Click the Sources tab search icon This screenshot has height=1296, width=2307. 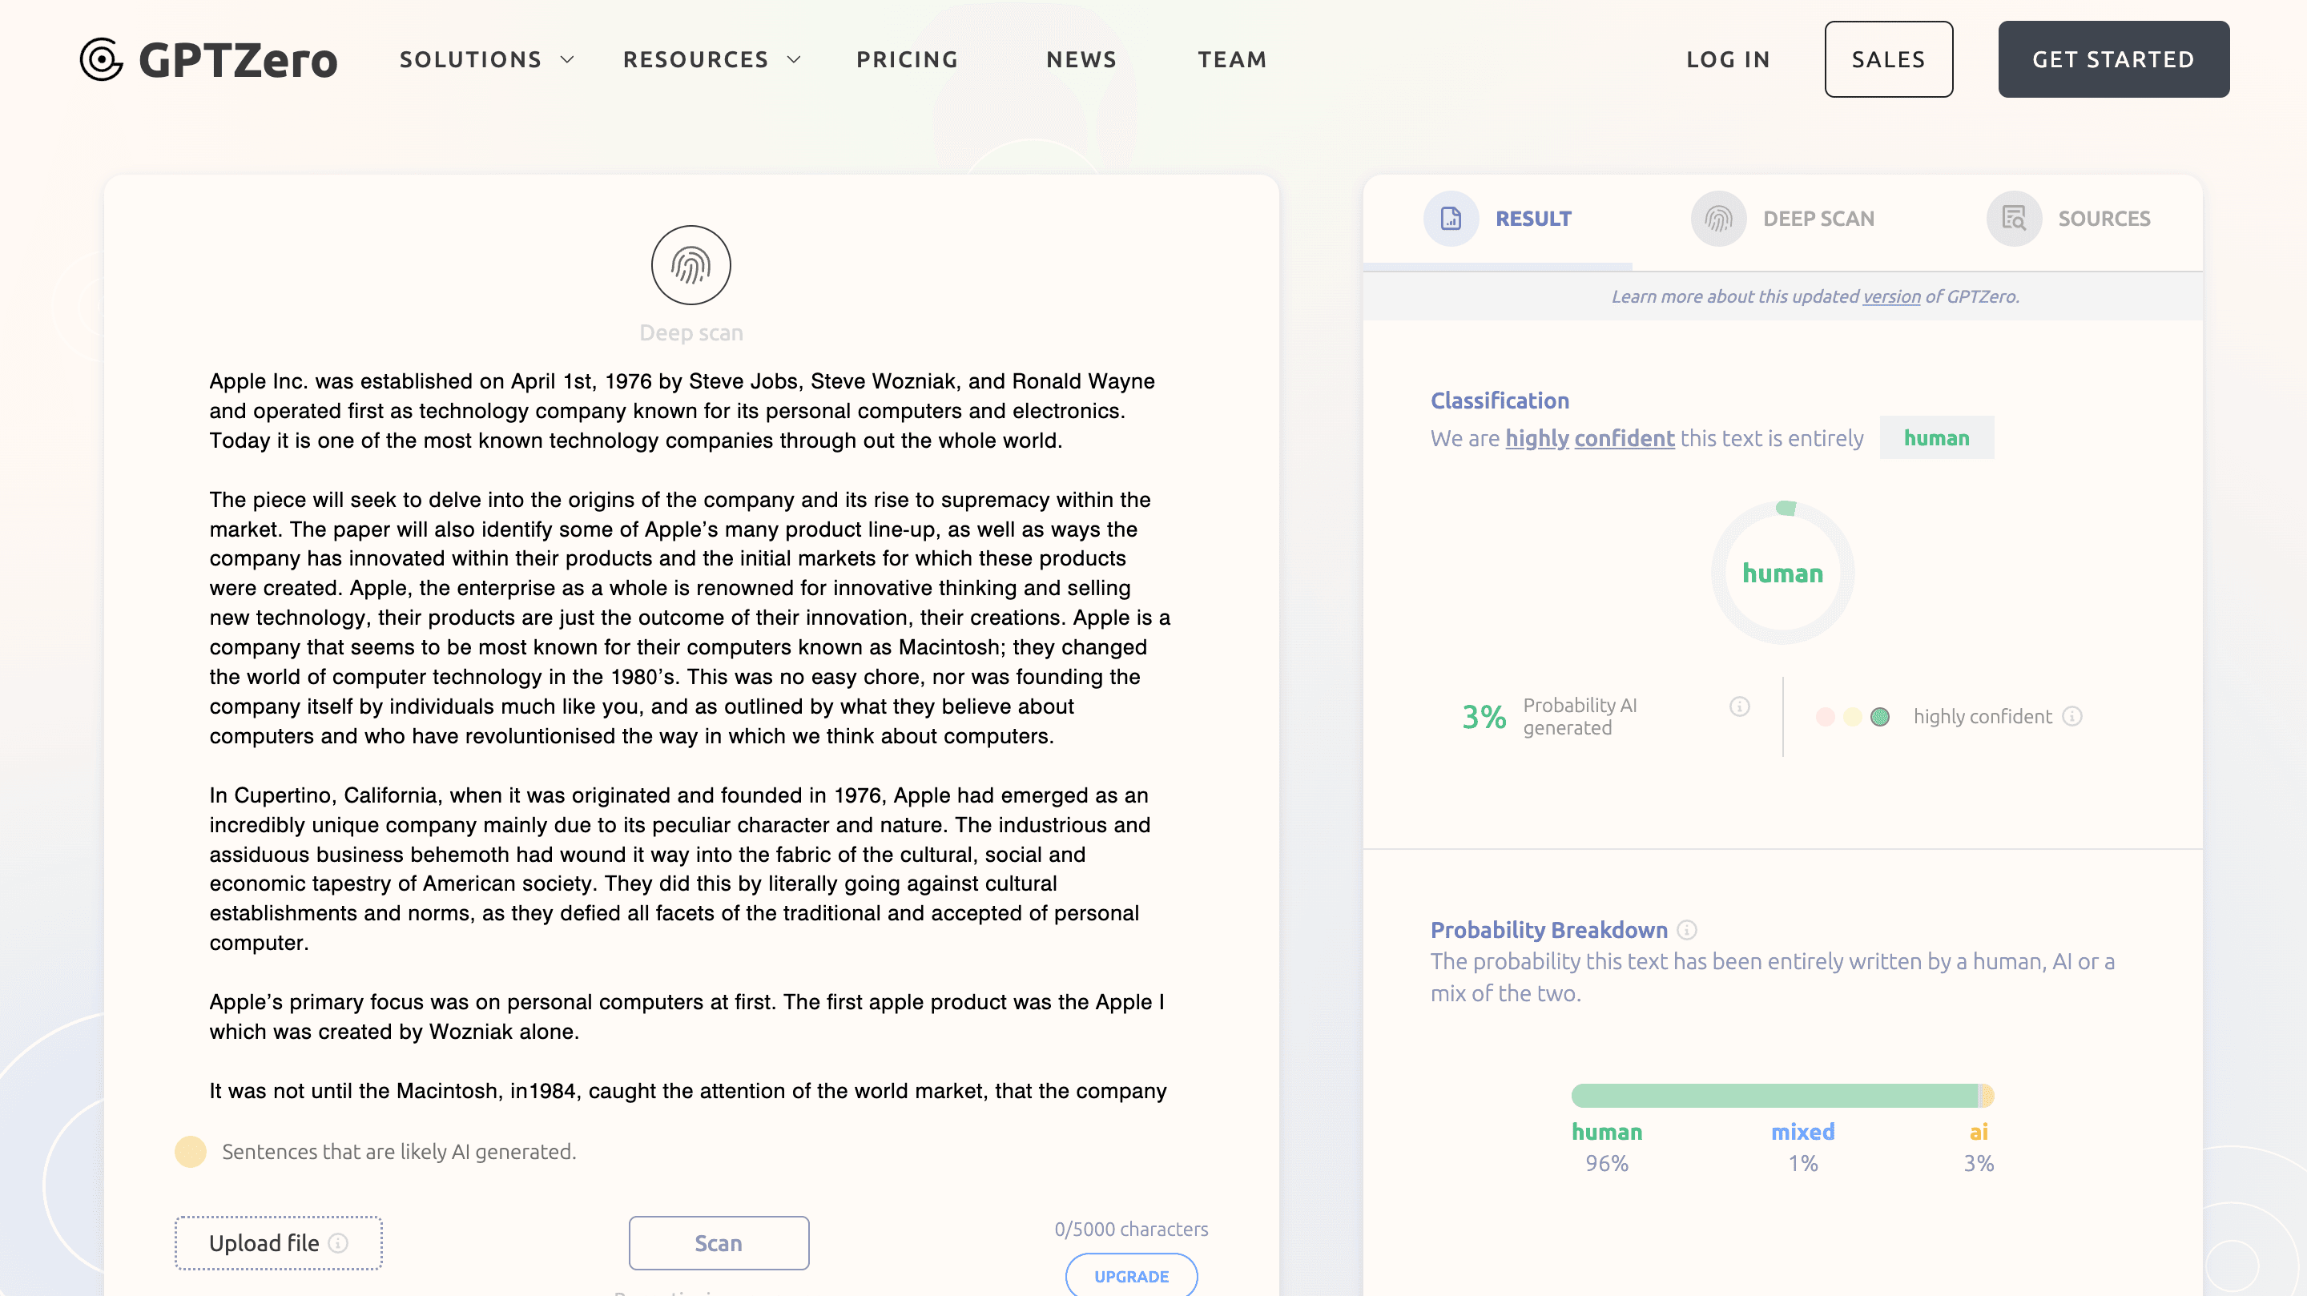point(2013,219)
